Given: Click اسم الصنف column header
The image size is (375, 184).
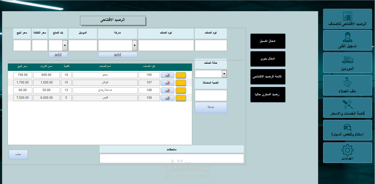Looking at the screenshot, I should point(105,67).
